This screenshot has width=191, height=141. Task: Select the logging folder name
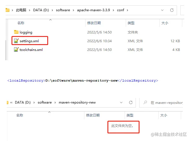click(26, 32)
